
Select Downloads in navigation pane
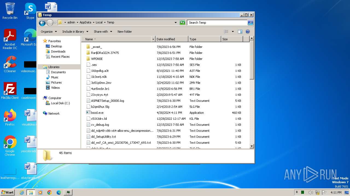pyautogui.click(x=58, y=51)
